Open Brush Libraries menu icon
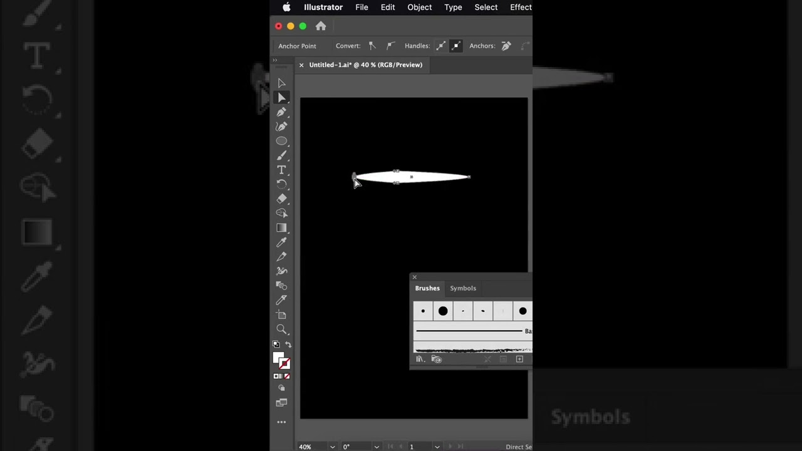Viewport: 802px width, 451px height. (x=420, y=359)
